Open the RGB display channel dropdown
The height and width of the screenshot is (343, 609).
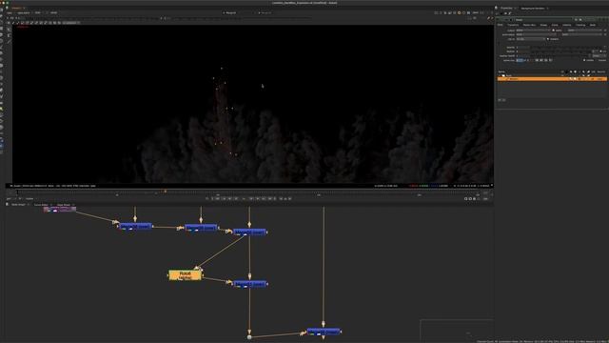(38, 12)
